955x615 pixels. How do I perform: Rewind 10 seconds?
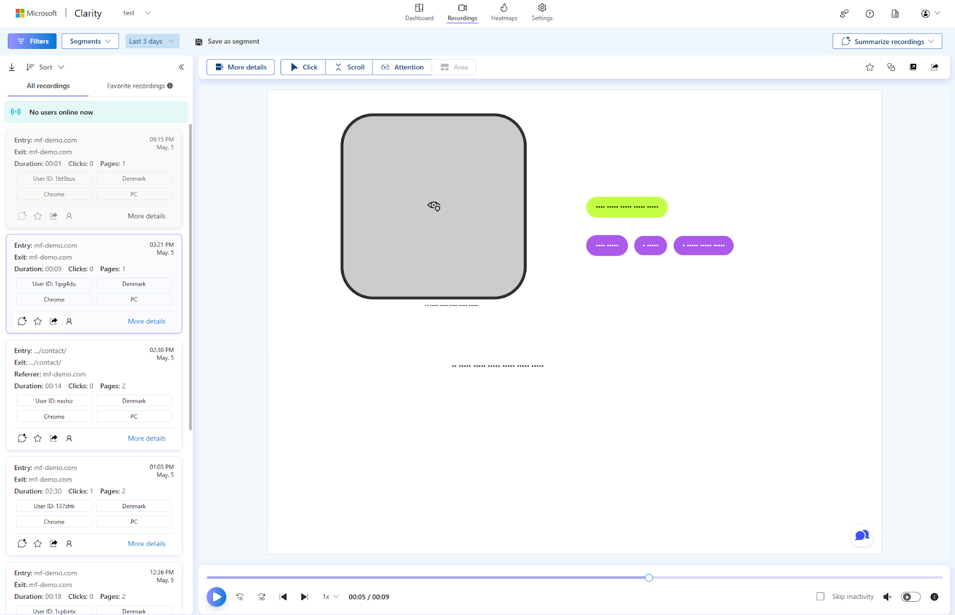(x=240, y=597)
